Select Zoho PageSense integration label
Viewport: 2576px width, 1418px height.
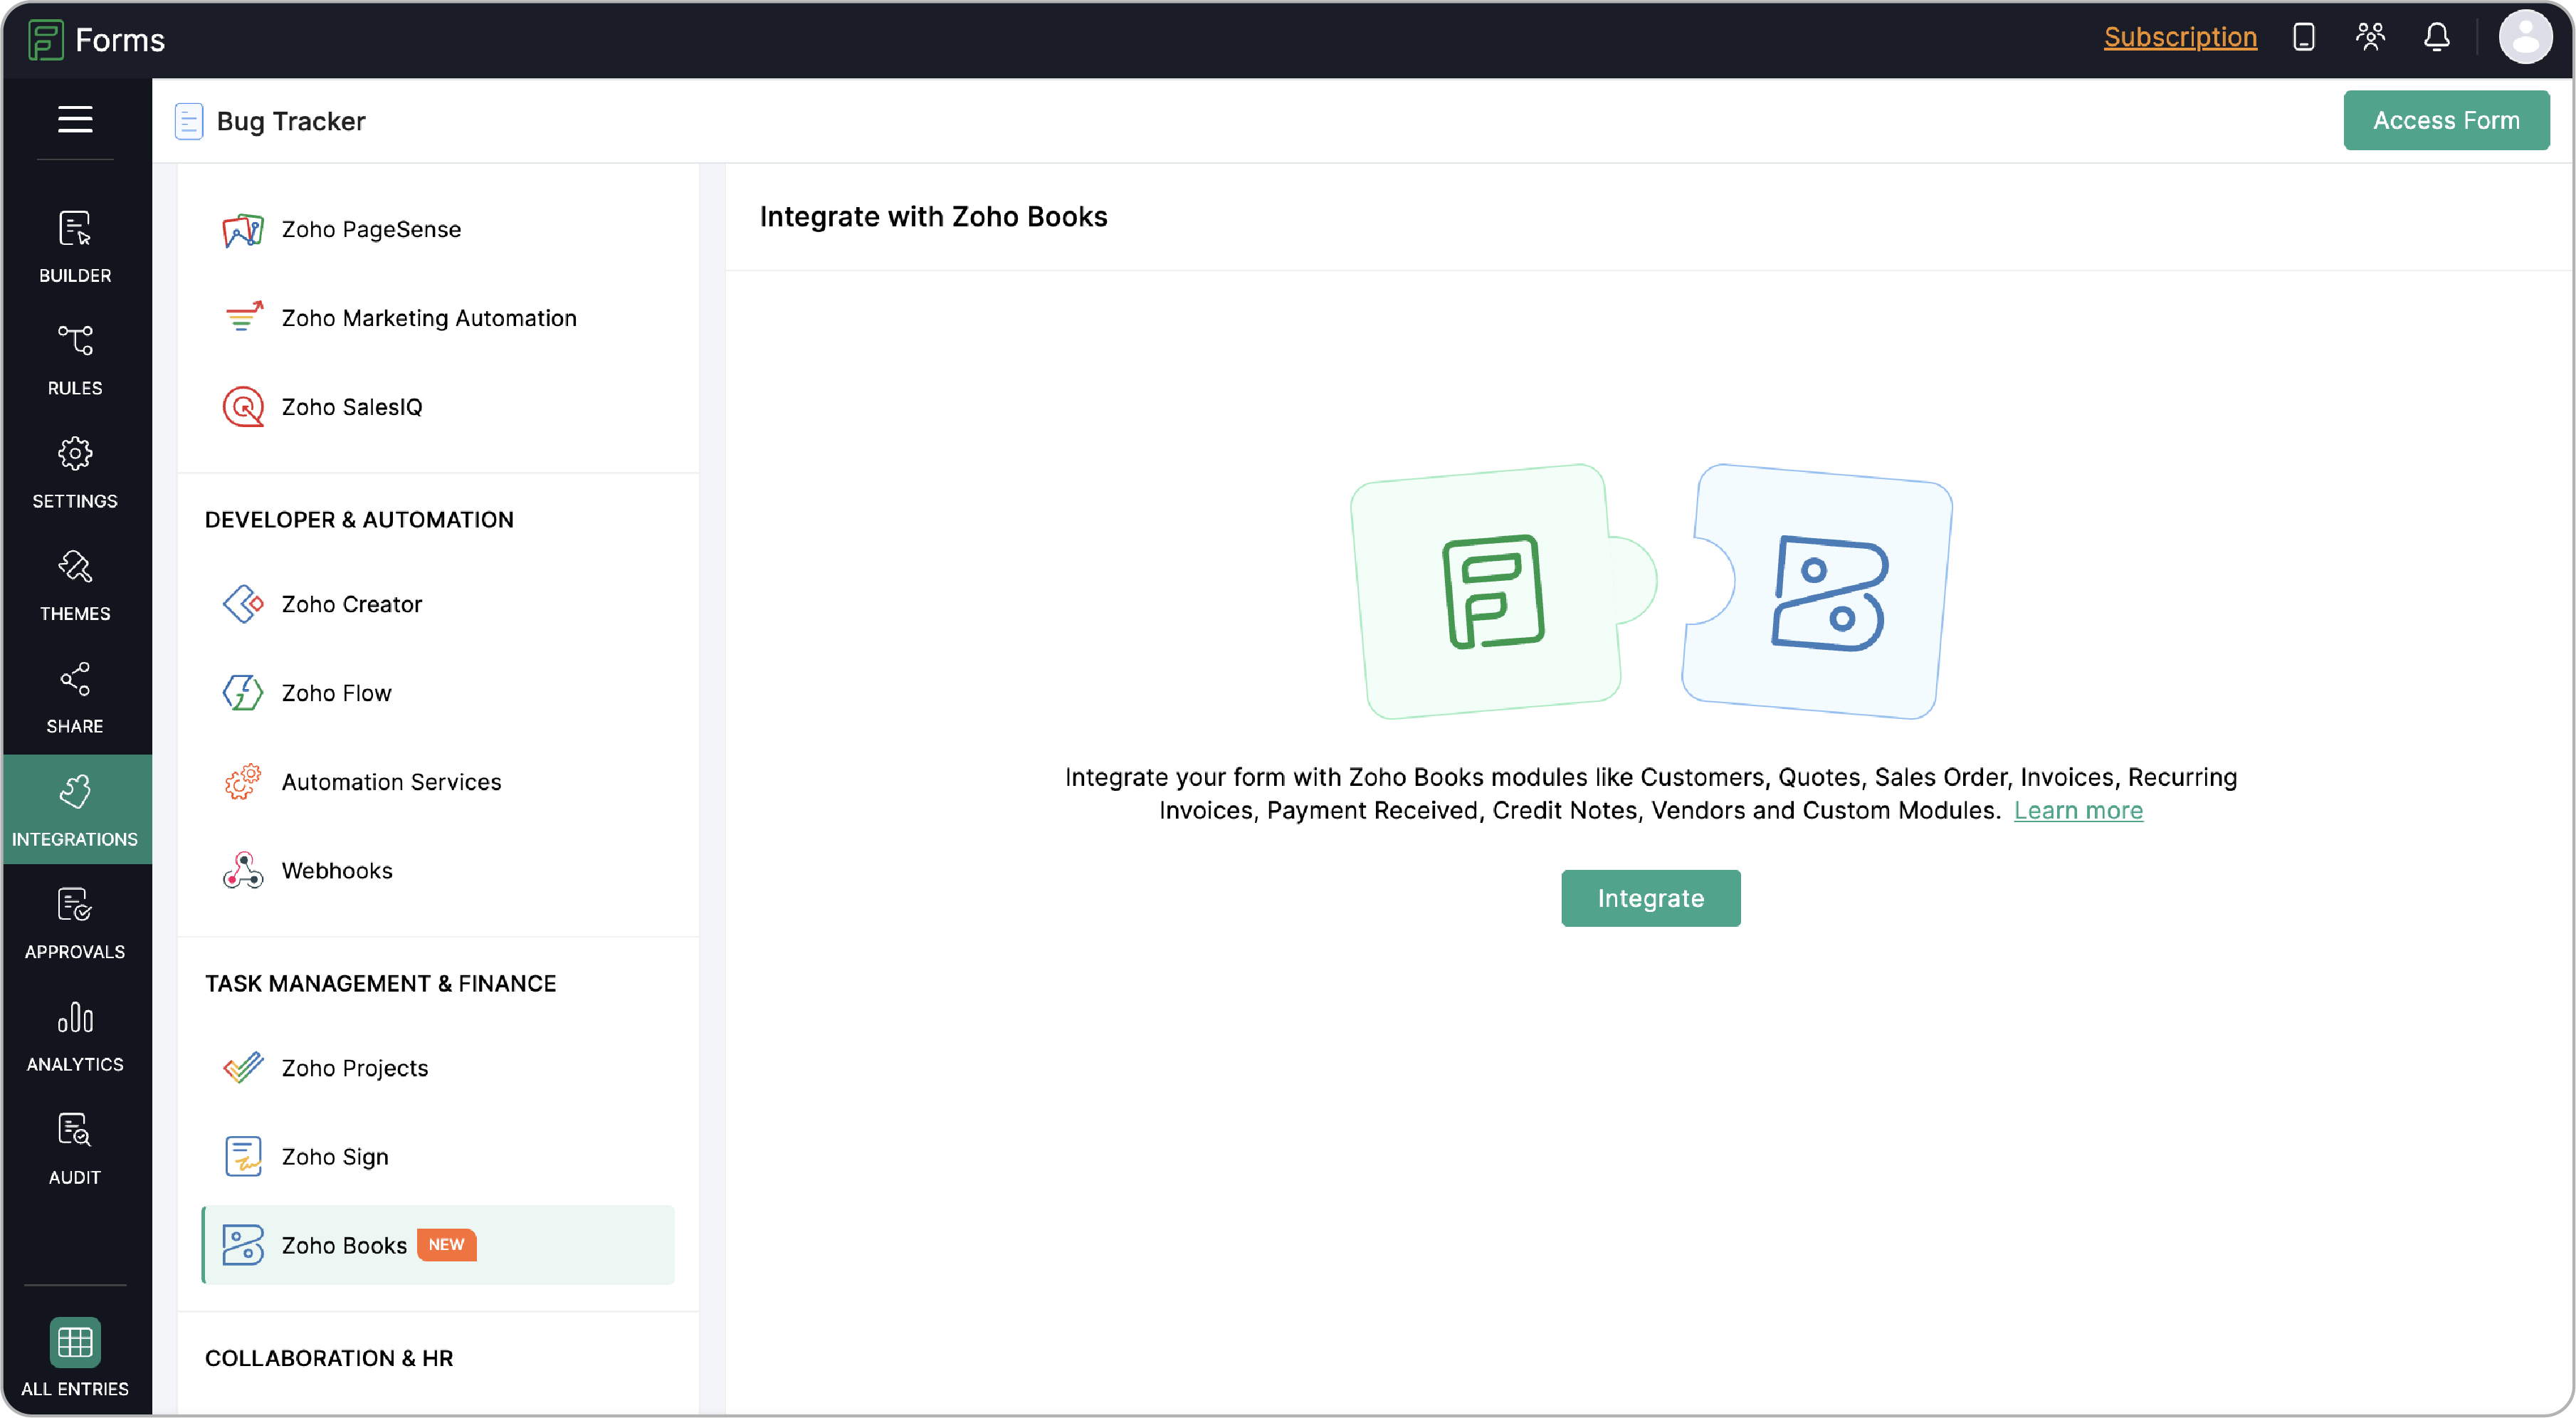[371, 230]
